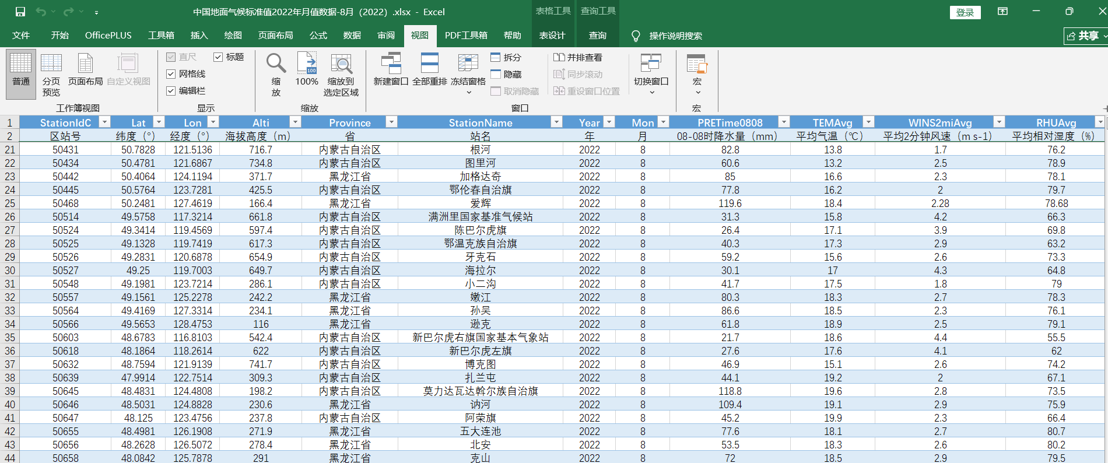Select row header 21
The height and width of the screenshot is (463, 1108).
click(x=10, y=150)
